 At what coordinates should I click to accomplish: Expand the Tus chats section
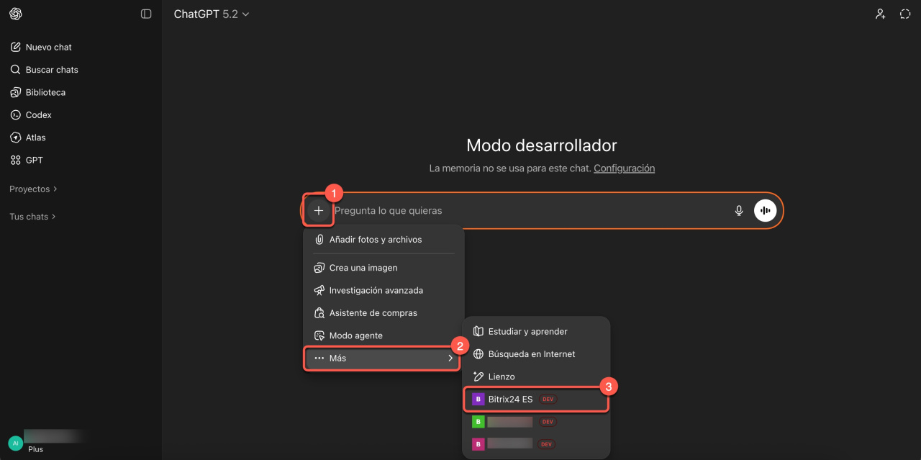coord(32,217)
